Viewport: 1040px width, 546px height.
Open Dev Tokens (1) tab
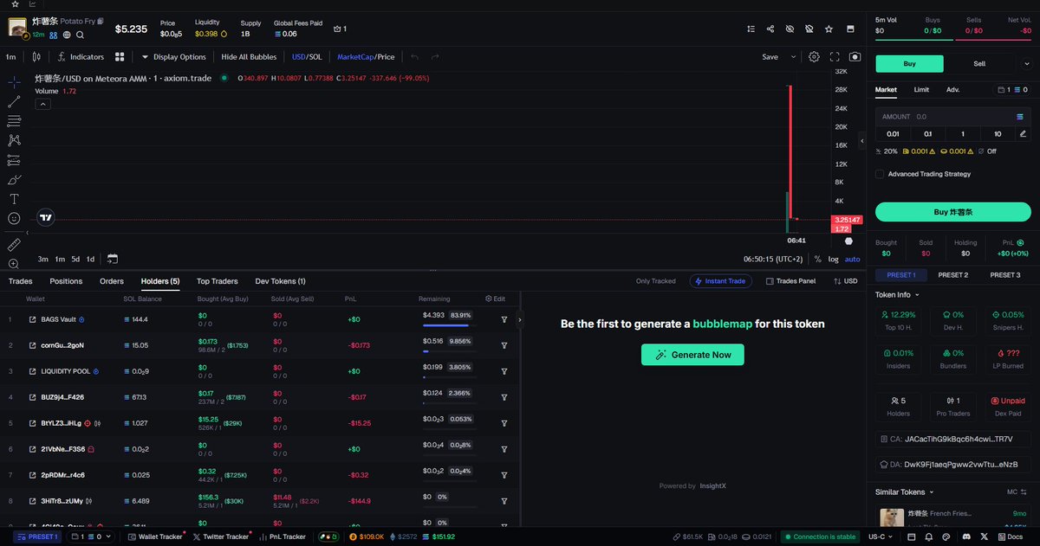coord(280,281)
